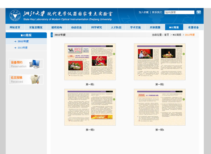Click the arrow icon beside 2012年度 heading
This screenshot has width=211, height=154.
tap(52, 35)
